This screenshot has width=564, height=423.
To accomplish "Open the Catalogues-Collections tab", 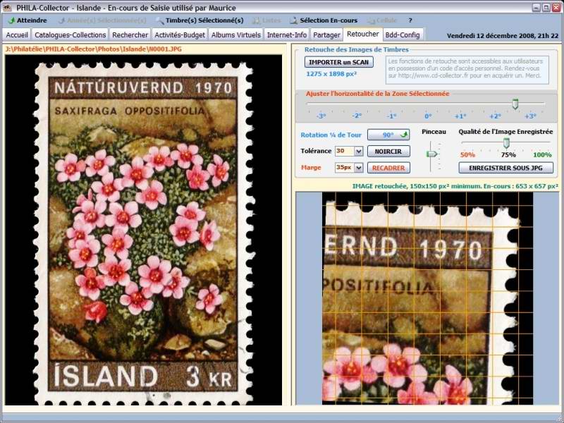I will pyautogui.click(x=69, y=35).
